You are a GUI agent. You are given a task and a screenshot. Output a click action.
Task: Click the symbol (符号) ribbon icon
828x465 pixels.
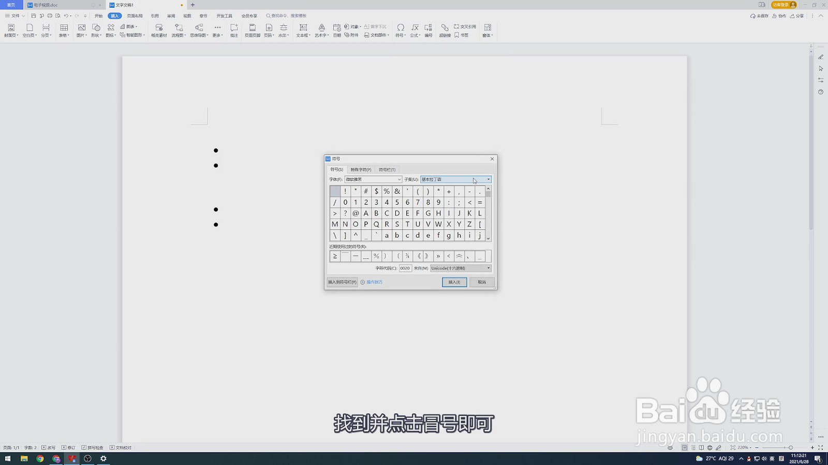pyautogui.click(x=401, y=27)
